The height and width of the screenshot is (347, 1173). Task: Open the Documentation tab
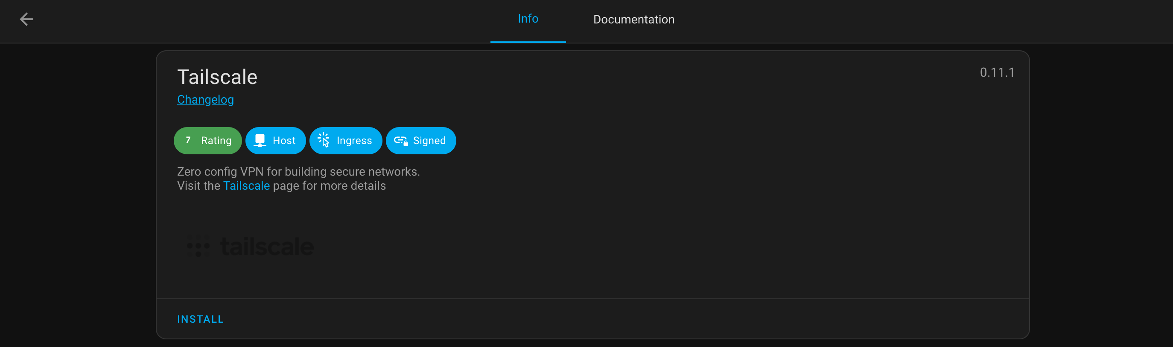pyautogui.click(x=633, y=20)
